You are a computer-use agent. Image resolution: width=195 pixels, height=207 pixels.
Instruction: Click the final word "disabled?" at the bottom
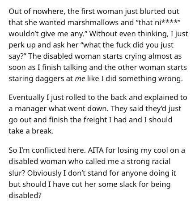pyautogui.click(x=25, y=195)
